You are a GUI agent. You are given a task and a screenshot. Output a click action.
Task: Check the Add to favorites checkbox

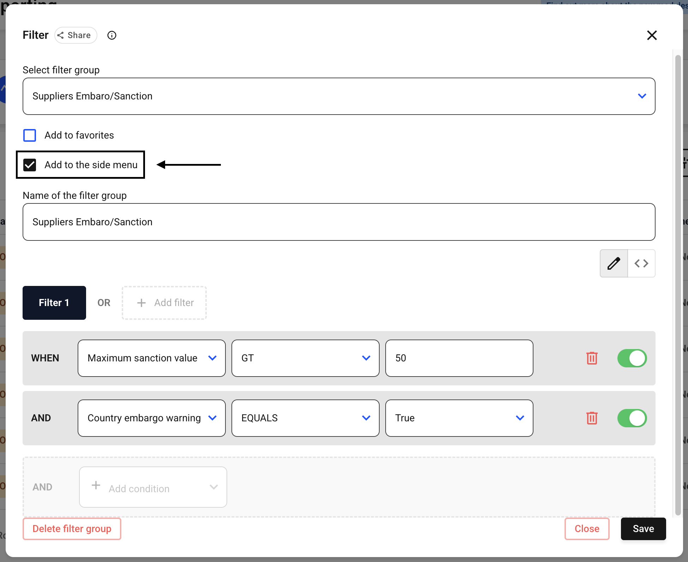pyautogui.click(x=30, y=135)
